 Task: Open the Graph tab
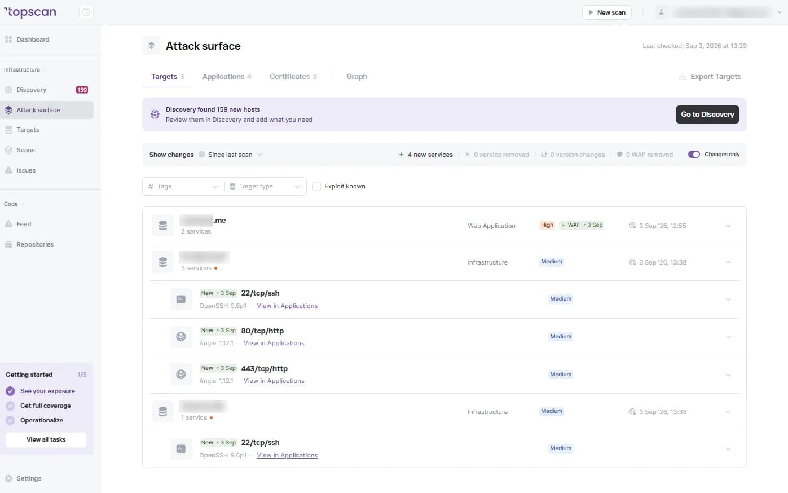point(357,77)
